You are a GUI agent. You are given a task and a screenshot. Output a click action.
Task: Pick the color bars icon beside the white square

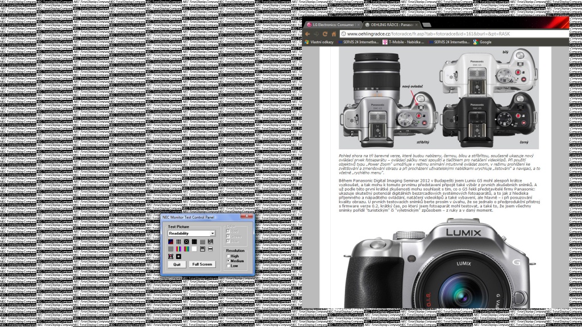(186, 249)
